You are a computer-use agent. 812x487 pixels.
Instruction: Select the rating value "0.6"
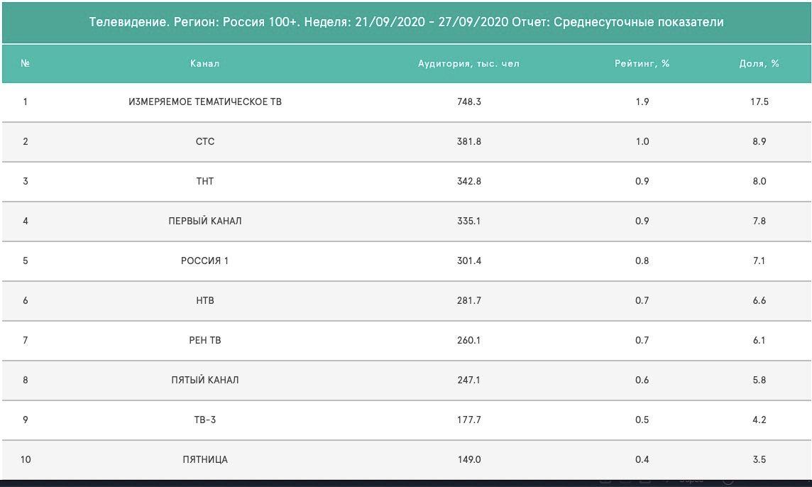point(642,380)
